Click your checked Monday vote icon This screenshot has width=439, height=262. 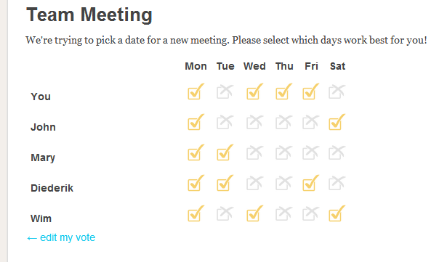(196, 91)
